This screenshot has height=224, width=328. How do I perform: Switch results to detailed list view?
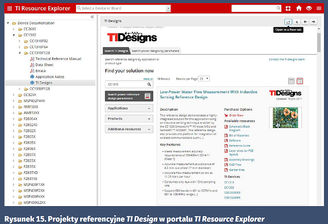(x=300, y=81)
